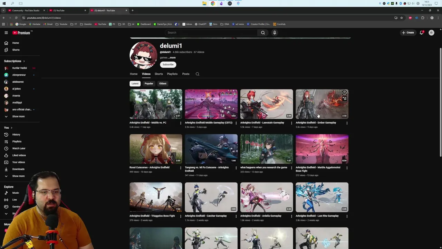Viewport: 442px width, 249px height.
Task: Open Kurtlar Vadisi subscription channel
Action: coord(19,68)
